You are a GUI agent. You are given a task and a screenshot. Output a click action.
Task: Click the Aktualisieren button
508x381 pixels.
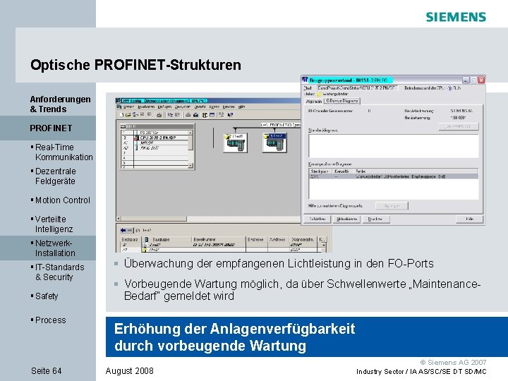(x=346, y=219)
